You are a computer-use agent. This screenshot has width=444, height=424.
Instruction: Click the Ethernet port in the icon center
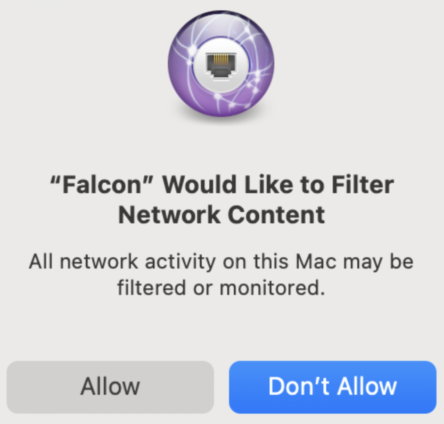[221, 65]
